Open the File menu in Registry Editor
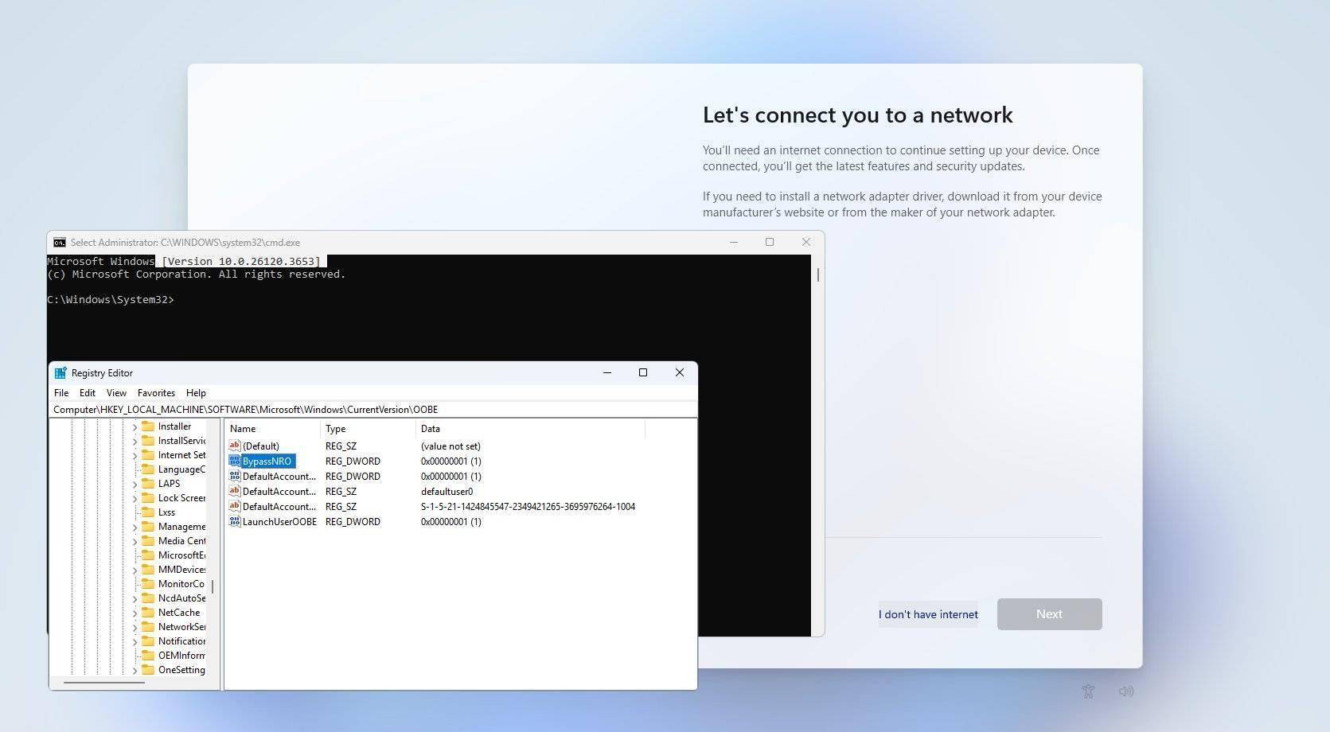The image size is (1330, 732). (x=60, y=392)
